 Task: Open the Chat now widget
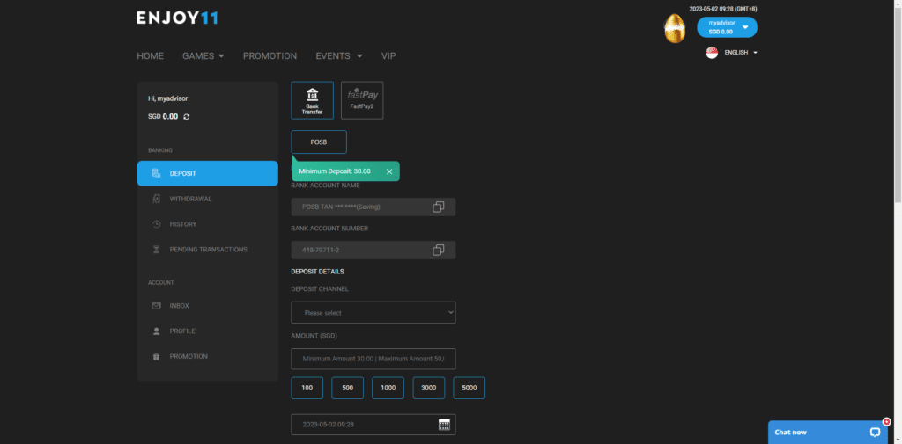[828, 432]
